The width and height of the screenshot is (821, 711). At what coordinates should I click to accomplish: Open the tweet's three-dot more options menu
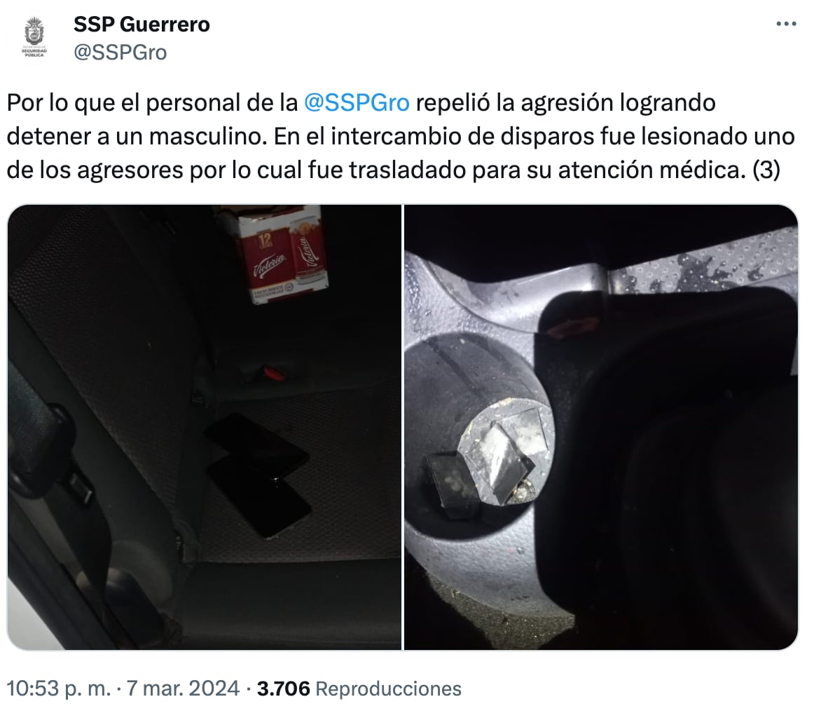pos(786,24)
